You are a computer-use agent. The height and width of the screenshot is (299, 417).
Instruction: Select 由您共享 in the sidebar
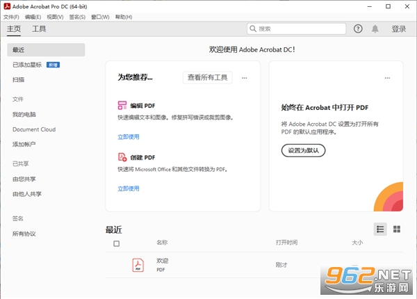pos(24,179)
